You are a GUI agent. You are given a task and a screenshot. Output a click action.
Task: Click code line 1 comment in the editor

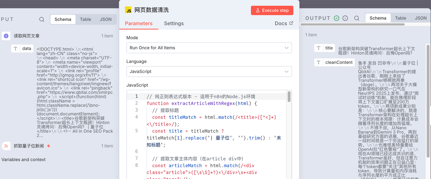coord(201,97)
